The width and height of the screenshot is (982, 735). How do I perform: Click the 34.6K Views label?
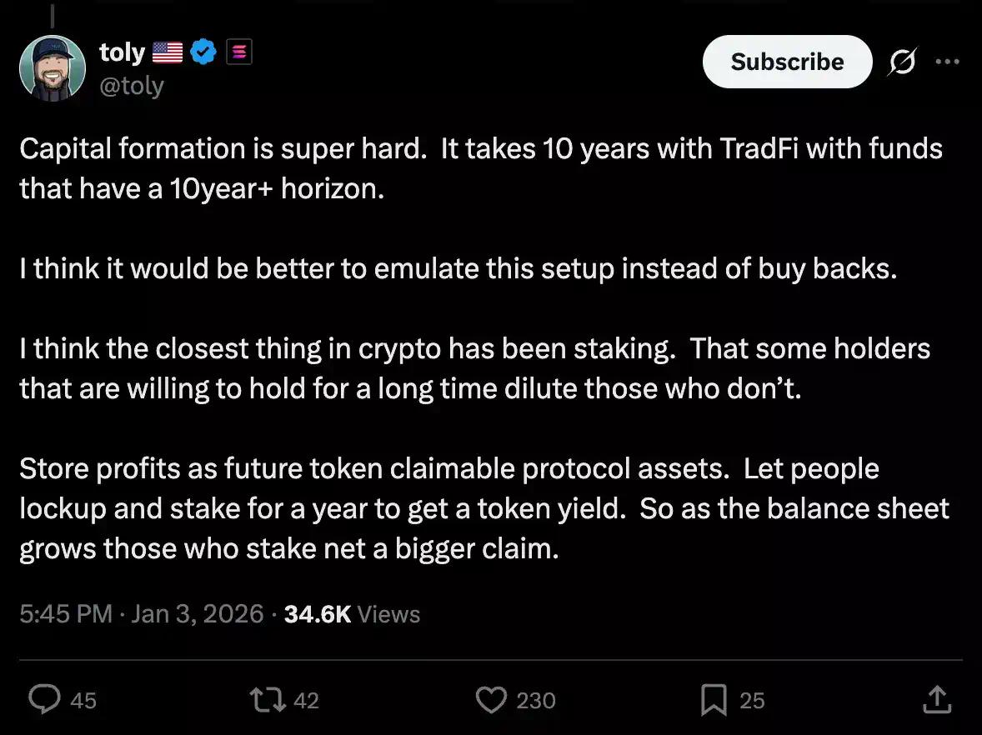352,614
